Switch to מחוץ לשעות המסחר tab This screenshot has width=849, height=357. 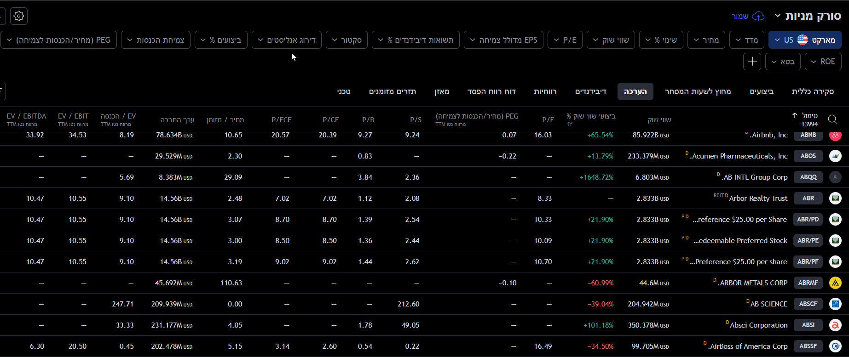(698, 91)
